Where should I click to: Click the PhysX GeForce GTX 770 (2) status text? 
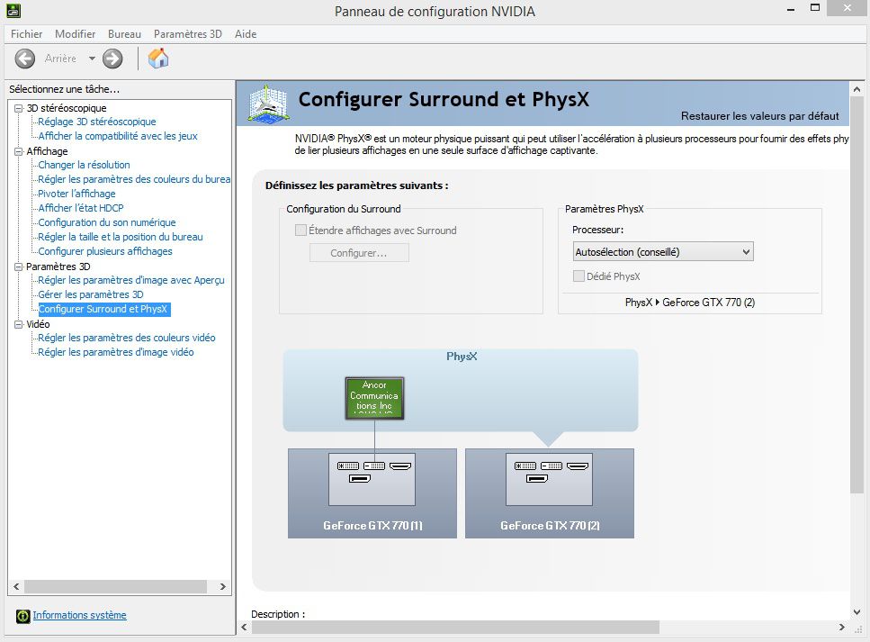pos(690,303)
